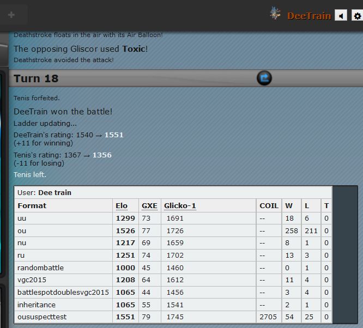Click the Dee train user name in the table
The image size is (363, 328).
55,192
